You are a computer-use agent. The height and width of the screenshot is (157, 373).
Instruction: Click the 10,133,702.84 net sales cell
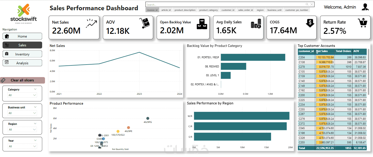[x=325, y=57]
